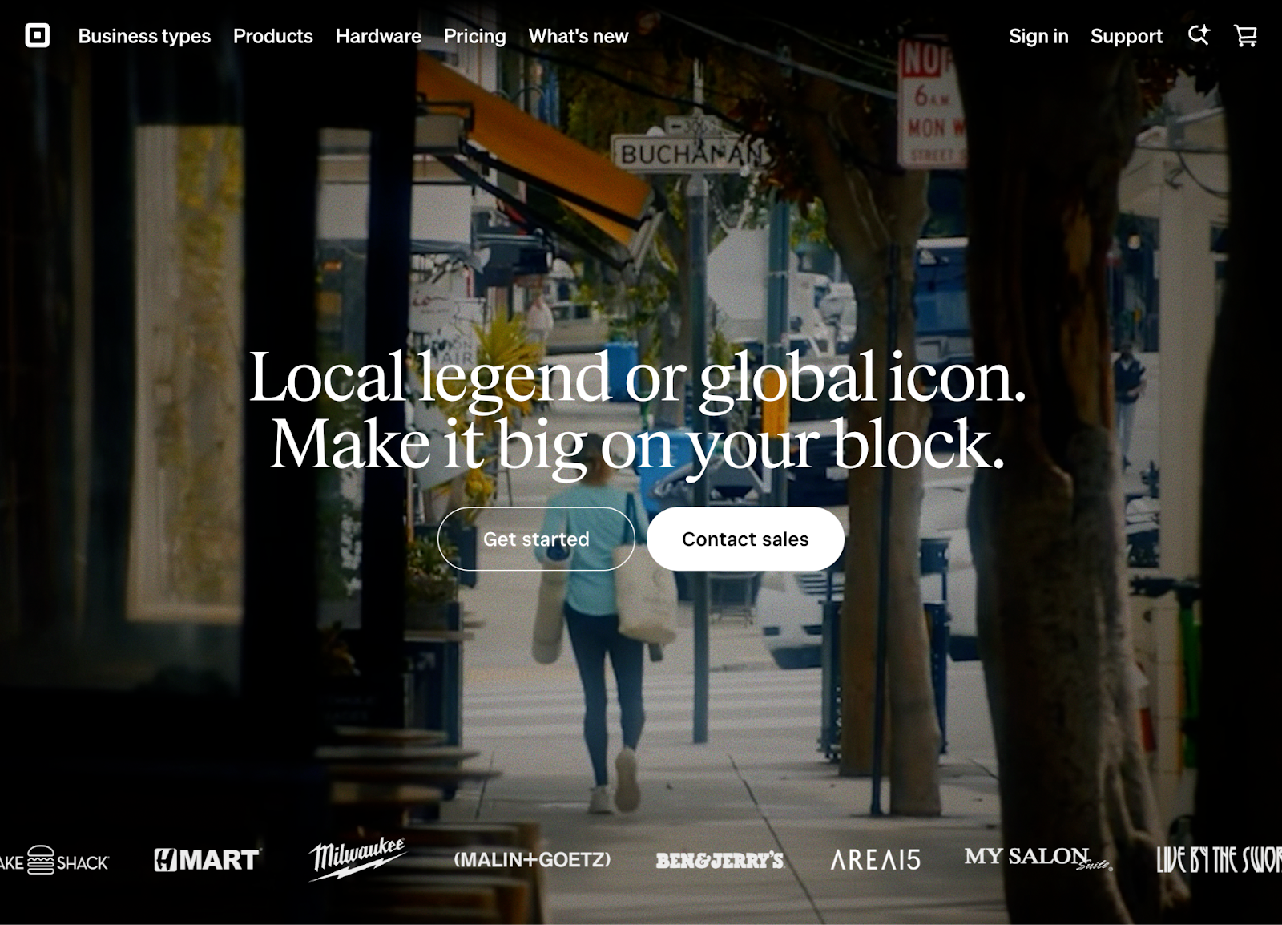Click the Contact sales button
Viewport: 1282px width, 925px height.
coord(745,539)
